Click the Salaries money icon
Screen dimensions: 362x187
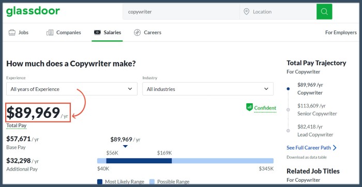pos(97,32)
